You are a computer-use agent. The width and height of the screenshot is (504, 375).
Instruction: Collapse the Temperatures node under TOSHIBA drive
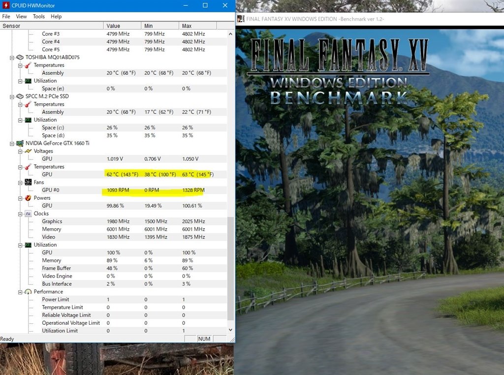[x=20, y=65]
